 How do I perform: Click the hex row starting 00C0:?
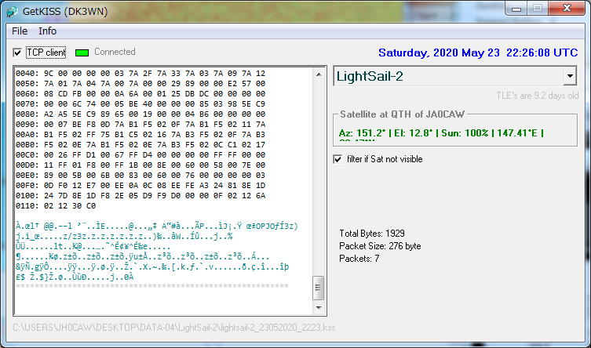tap(140, 154)
